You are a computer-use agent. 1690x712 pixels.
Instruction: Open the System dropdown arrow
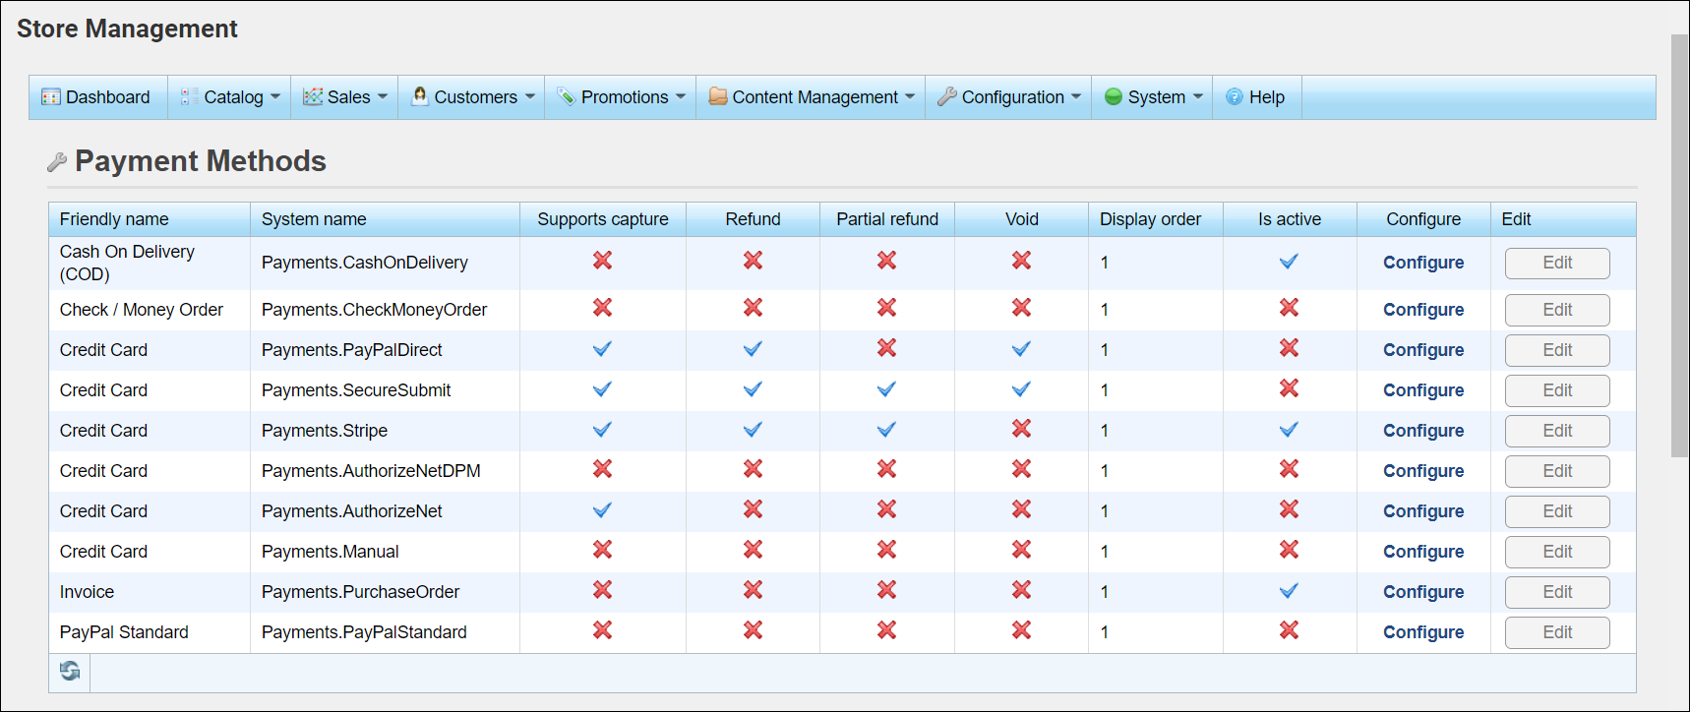pyautogui.click(x=1198, y=96)
